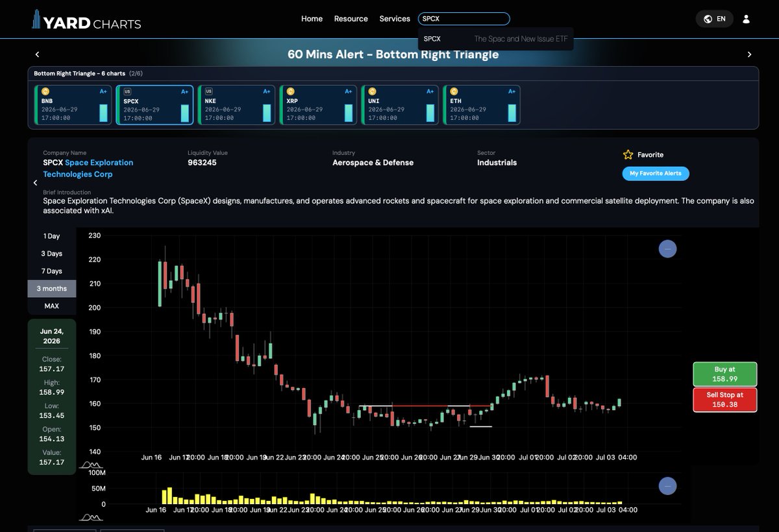
Task: Click the Sell Stop at 150.38 button
Action: (725, 399)
